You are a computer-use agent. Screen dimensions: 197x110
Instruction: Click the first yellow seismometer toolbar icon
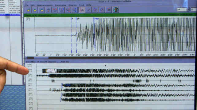tap(29, 10)
